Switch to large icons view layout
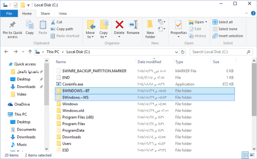257x159 pixels. tap(252, 155)
